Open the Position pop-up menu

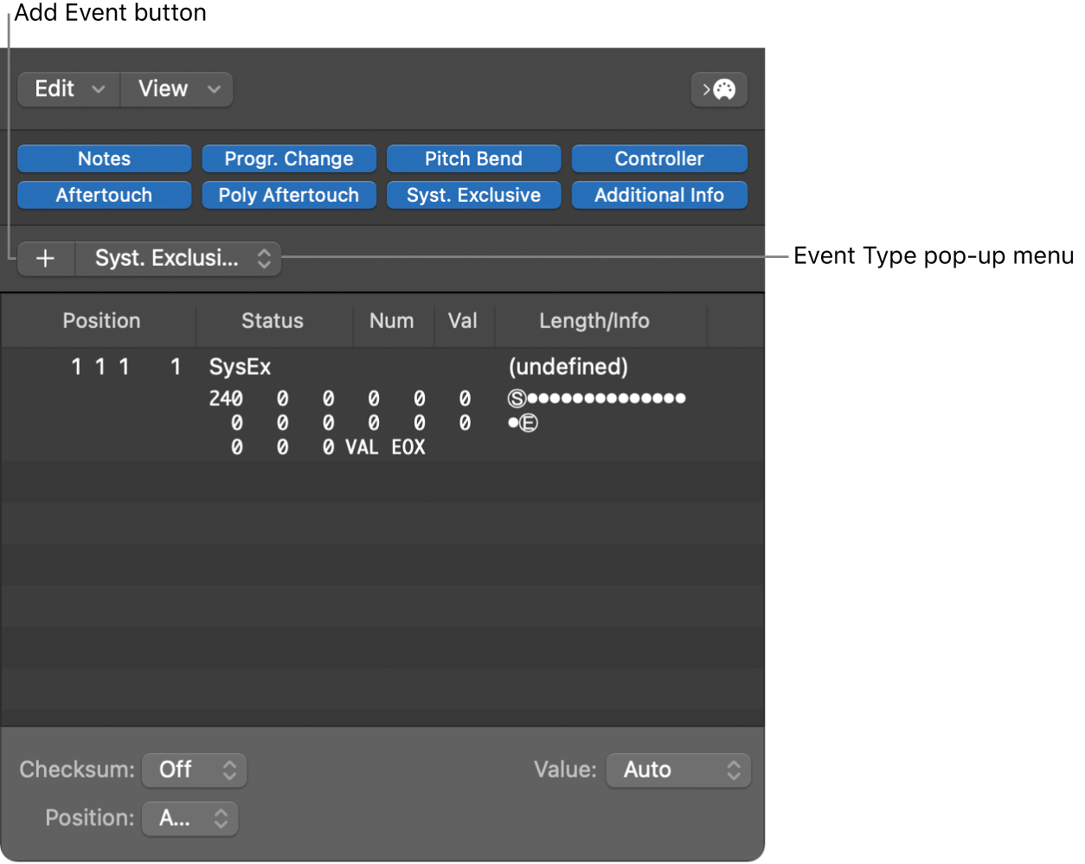point(189,818)
